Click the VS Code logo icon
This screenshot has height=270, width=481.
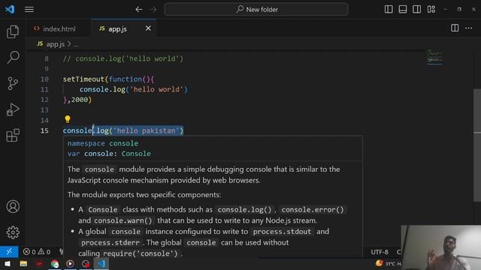coord(10,9)
